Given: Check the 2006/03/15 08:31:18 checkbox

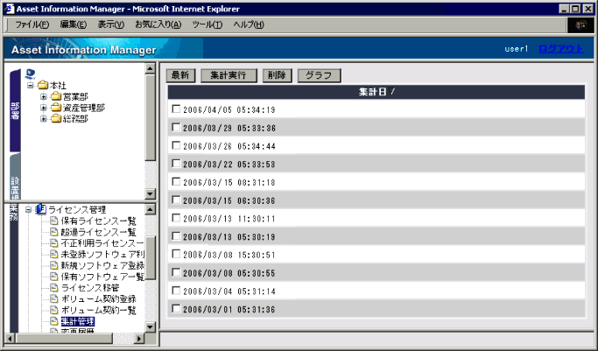Looking at the screenshot, I should click(x=176, y=181).
